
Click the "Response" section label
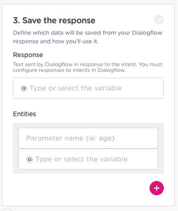click(x=28, y=55)
